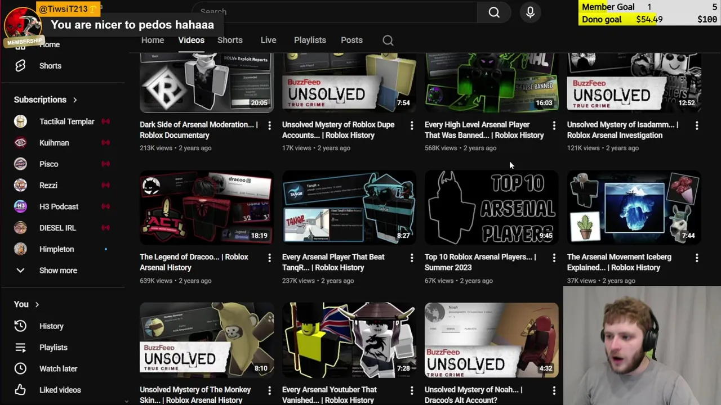The image size is (721, 405).
Task: Open options for Dark Side of Arsenal Moderation video
Action: pyautogui.click(x=269, y=125)
